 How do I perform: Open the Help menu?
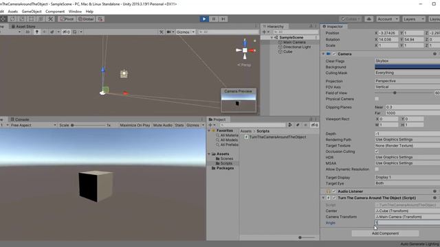click(x=89, y=12)
